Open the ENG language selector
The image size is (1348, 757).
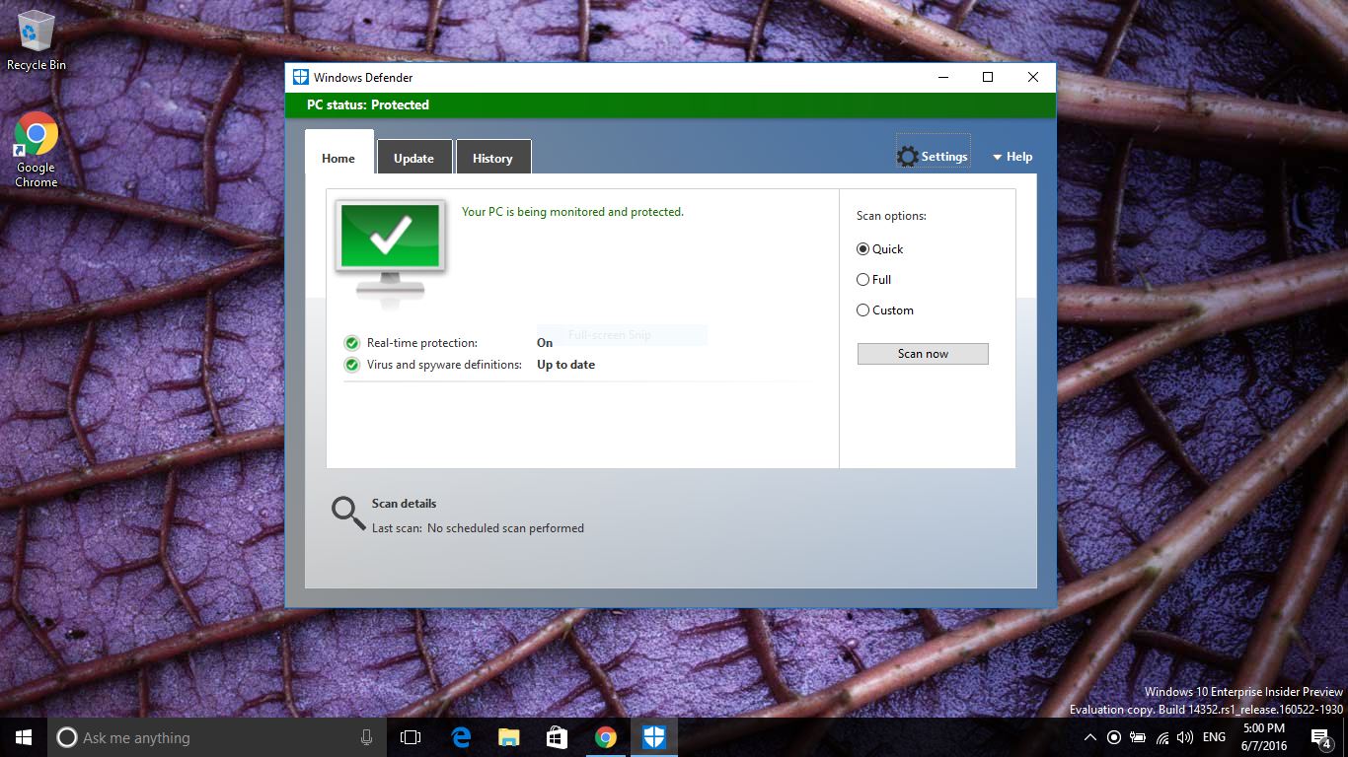[1212, 736]
